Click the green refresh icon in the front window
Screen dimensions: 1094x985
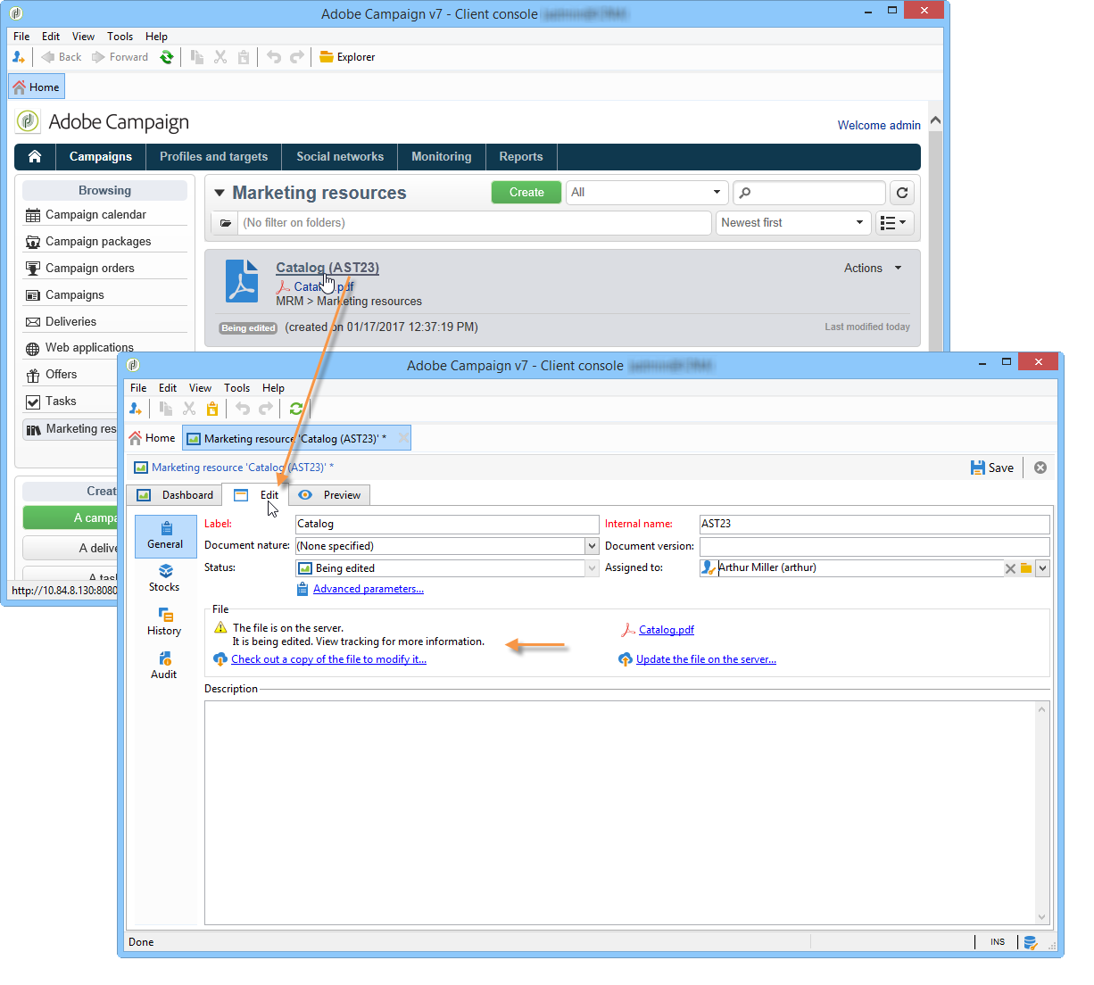(x=296, y=409)
